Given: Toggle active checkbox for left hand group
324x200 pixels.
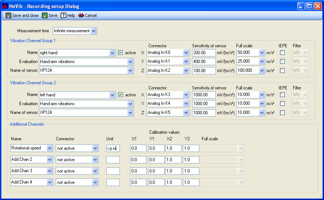Looking at the screenshot, I should pyautogui.click(x=120, y=95).
